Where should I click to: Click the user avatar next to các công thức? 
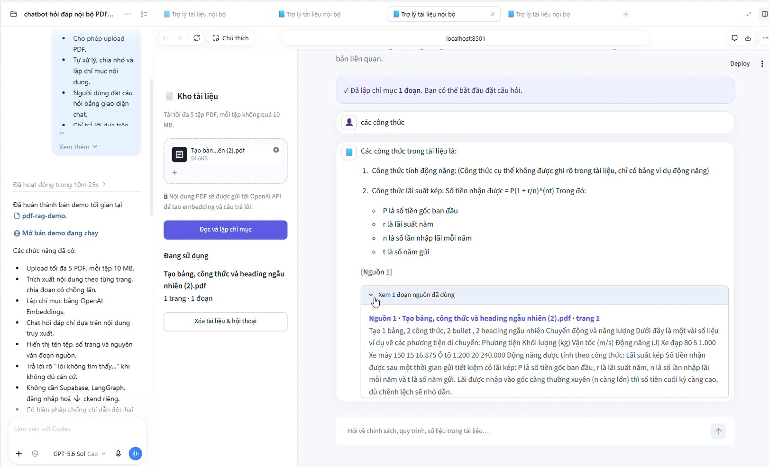349,123
